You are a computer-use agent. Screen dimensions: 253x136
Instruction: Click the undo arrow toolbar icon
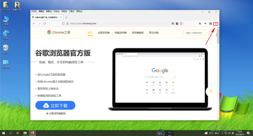(x=205, y=24)
